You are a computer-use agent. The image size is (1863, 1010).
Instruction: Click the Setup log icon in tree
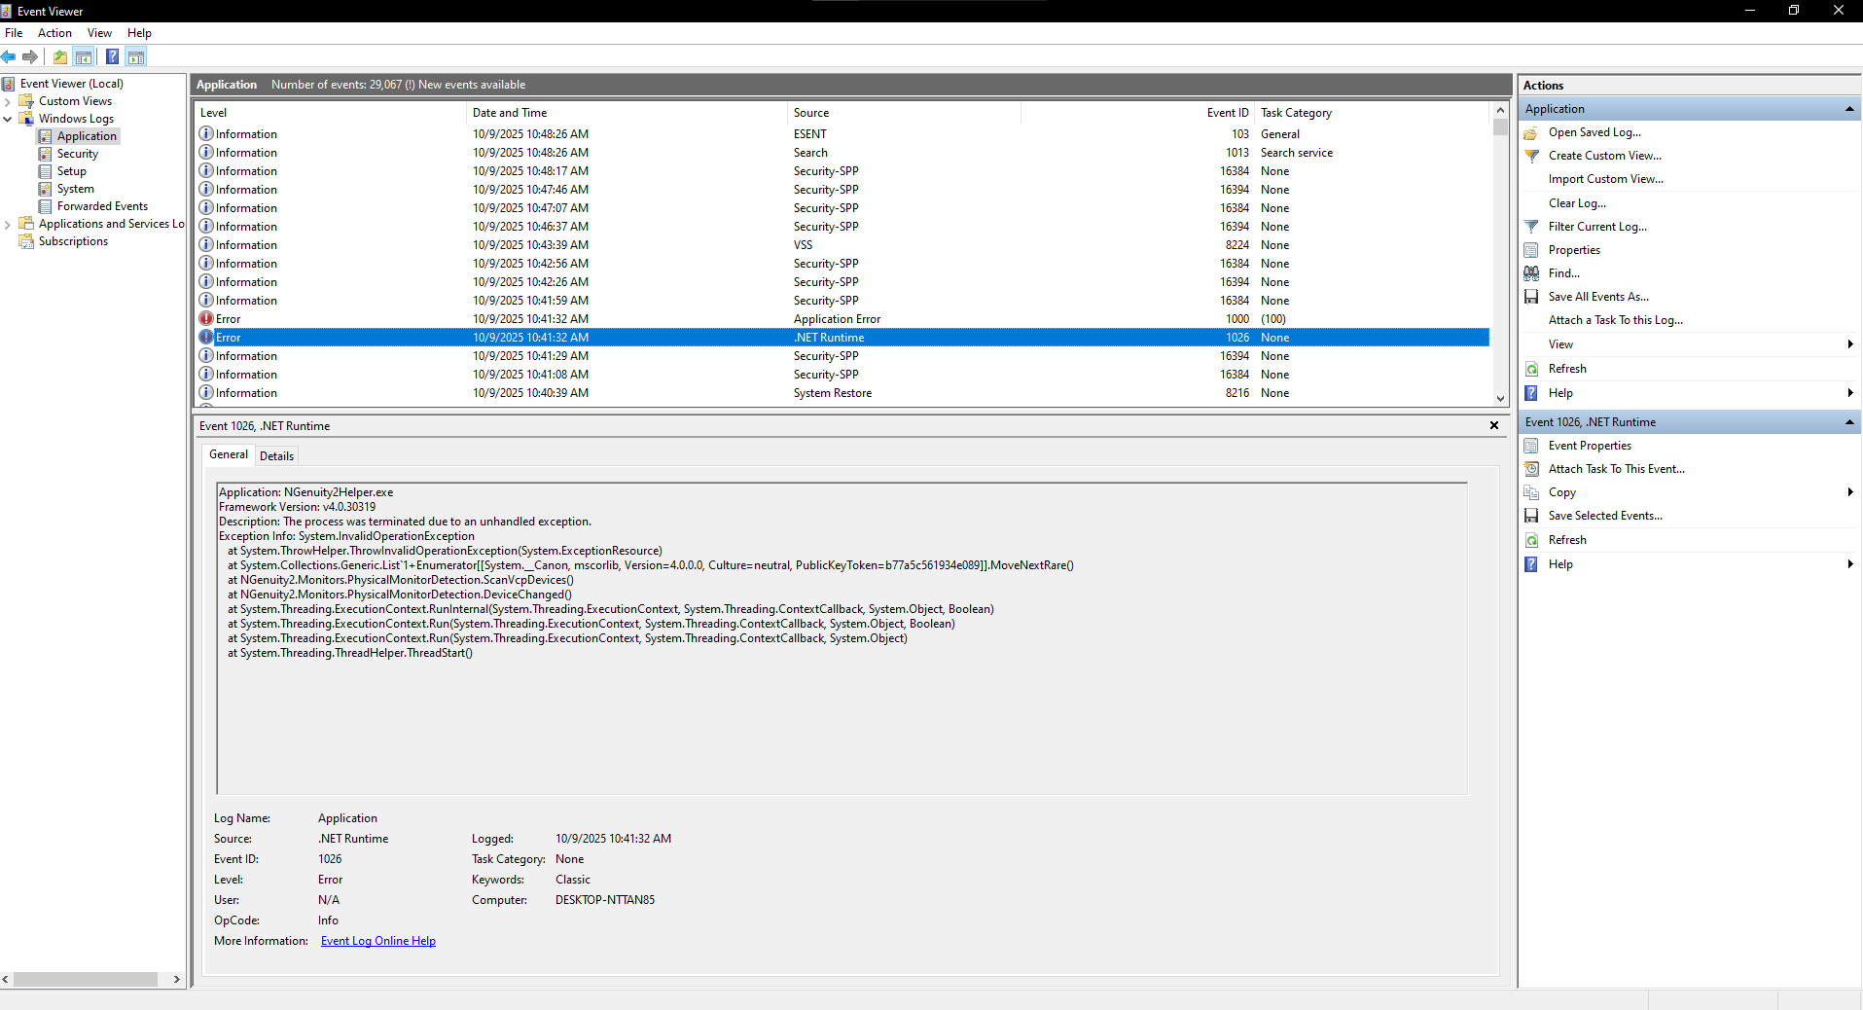(x=45, y=171)
